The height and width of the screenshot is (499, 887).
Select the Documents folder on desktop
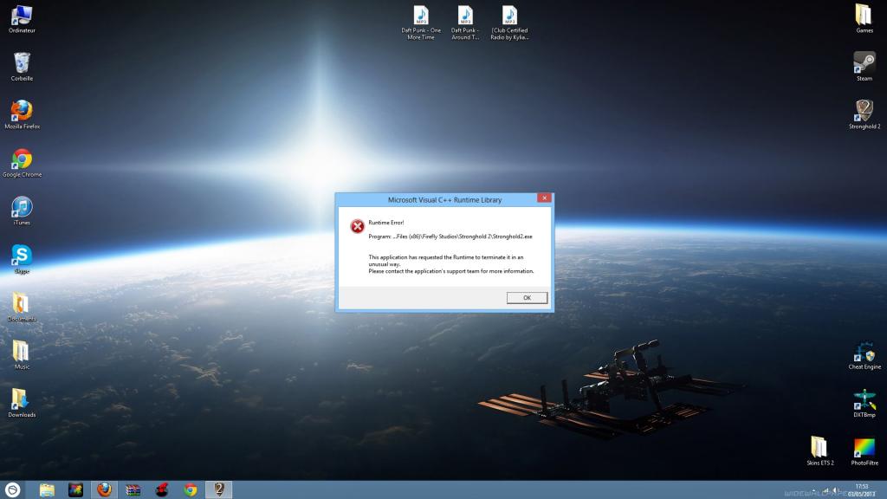22,308
